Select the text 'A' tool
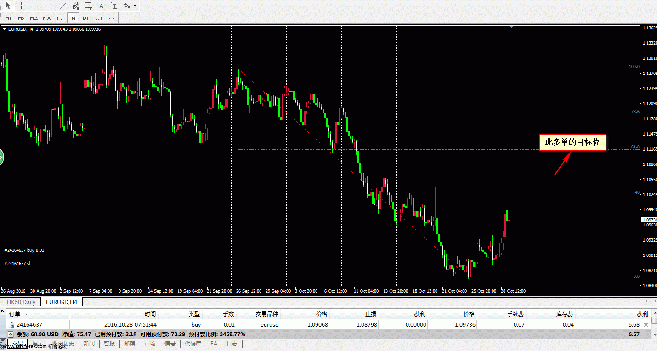This screenshot has height=351, width=657. point(101,6)
